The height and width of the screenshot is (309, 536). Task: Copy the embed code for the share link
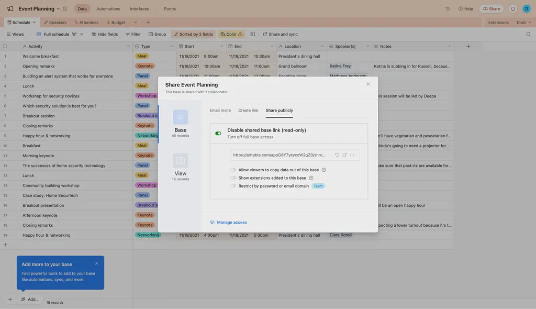click(352, 154)
